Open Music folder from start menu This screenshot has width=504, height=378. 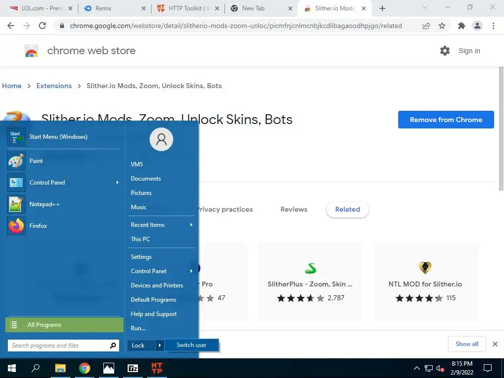tap(138, 207)
